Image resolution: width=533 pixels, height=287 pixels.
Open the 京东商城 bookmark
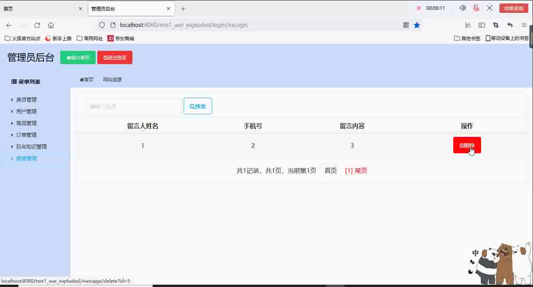point(121,38)
